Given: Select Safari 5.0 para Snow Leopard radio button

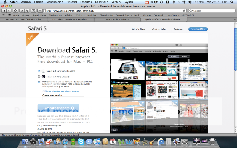Looking at the screenshot, I should [x=39, y=71].
